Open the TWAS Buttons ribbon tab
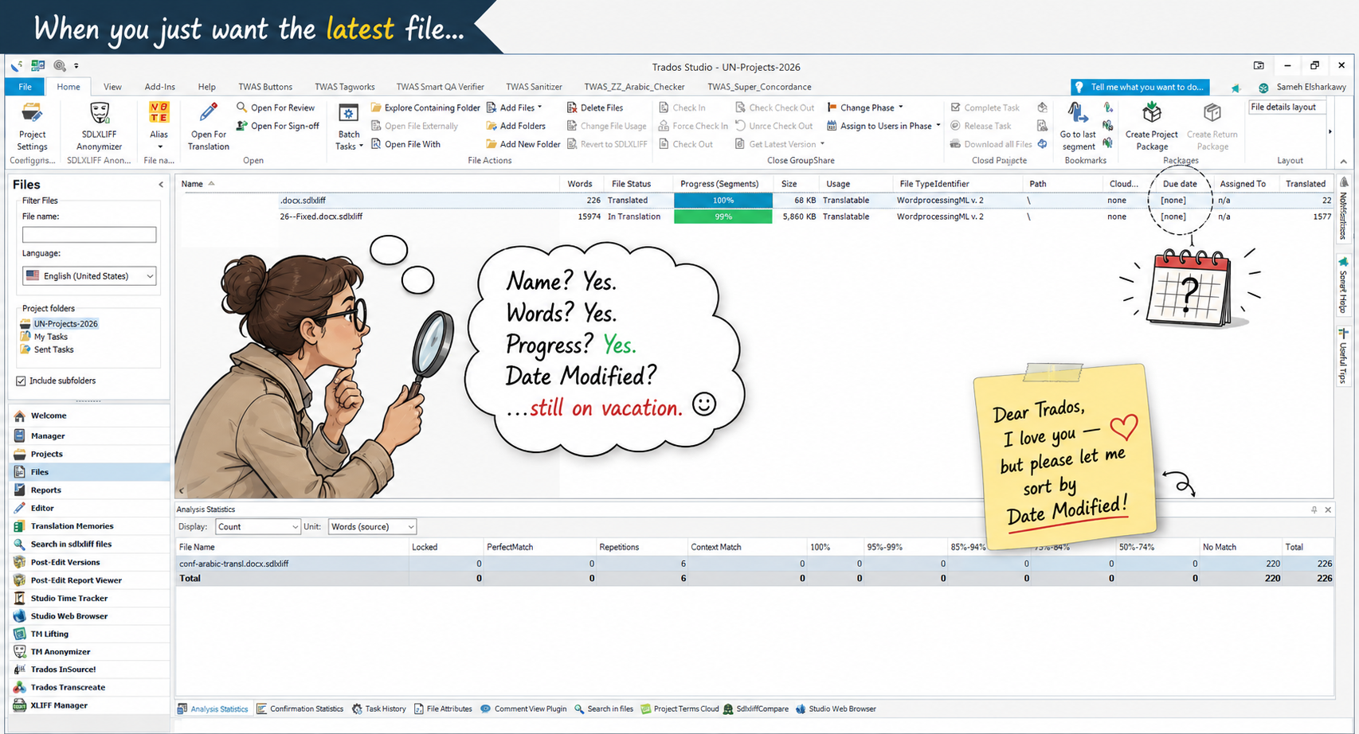 (265, 87)
